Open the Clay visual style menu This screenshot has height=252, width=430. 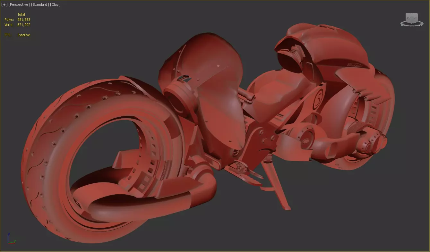pos(55,4)
